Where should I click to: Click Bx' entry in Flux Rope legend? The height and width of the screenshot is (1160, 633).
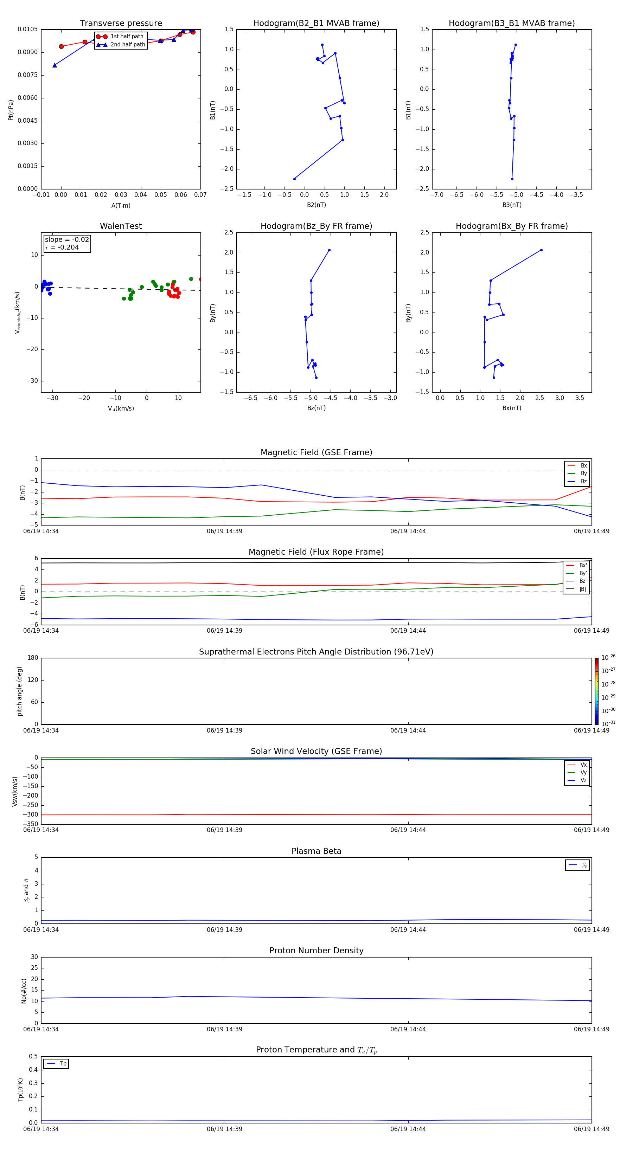(x=576, y=566)
